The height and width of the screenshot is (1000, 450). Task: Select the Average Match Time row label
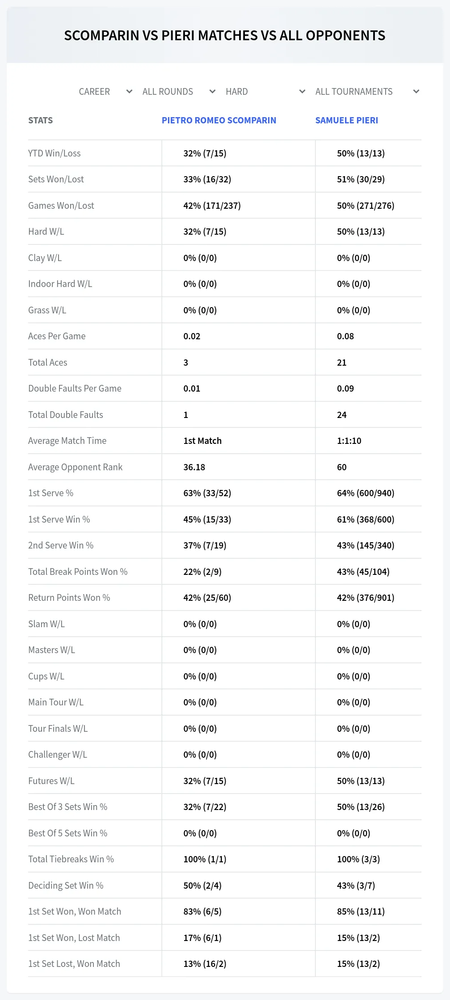click(67, 441)
